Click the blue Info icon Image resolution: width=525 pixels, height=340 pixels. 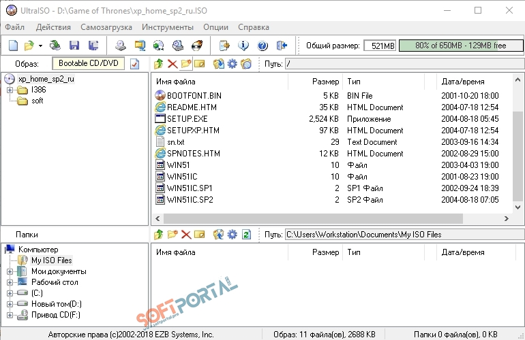coord(243,46)
